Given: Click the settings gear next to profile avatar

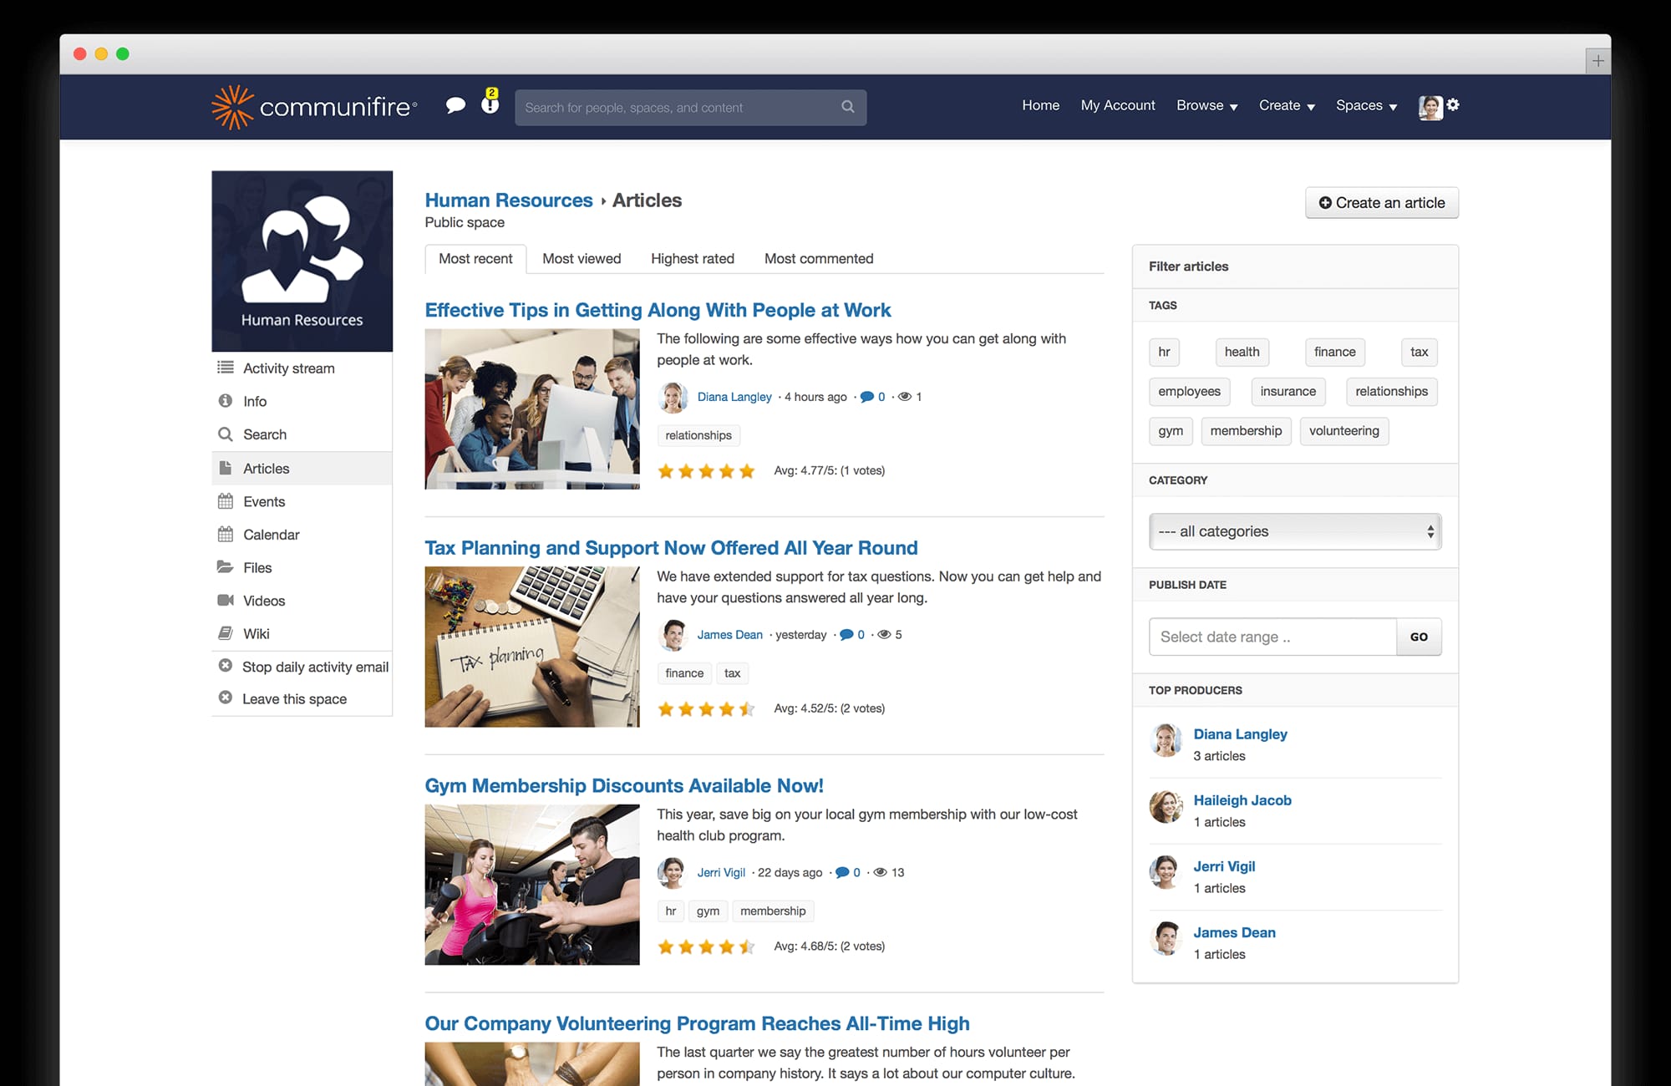Looking at the screenshot, I should pos(1454,105).
